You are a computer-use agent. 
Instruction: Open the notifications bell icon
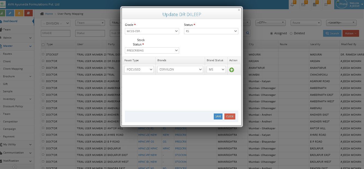coord(292,4)
